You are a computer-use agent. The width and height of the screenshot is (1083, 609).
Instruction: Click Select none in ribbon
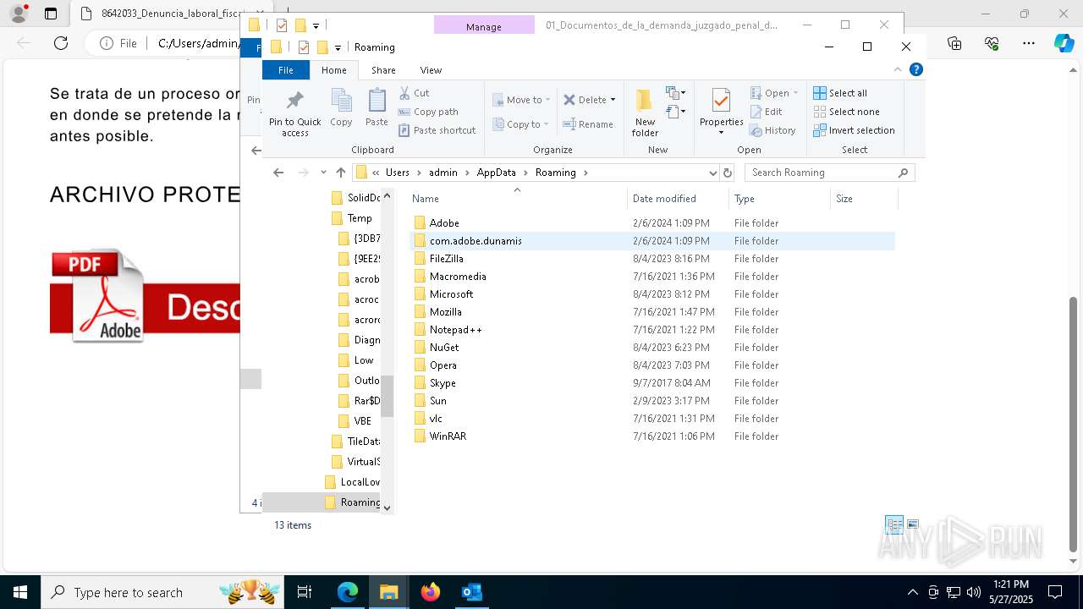click(x=846, y=112)
